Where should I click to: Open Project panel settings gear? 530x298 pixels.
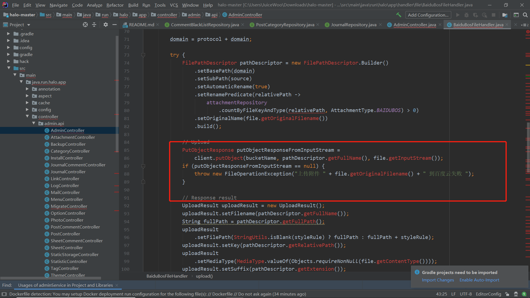coord(105,25)
